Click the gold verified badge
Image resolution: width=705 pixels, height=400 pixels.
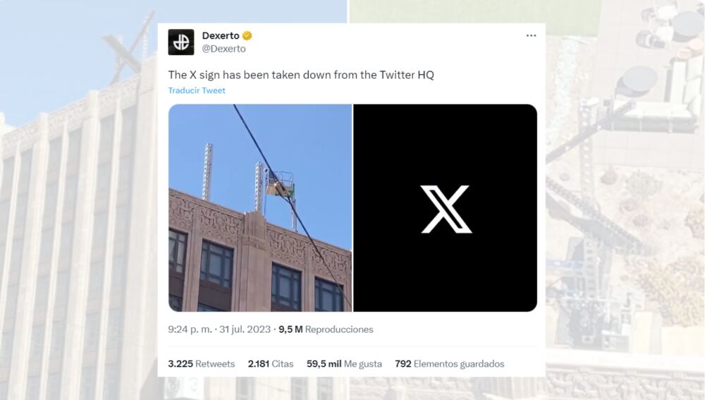click(247, 35)
